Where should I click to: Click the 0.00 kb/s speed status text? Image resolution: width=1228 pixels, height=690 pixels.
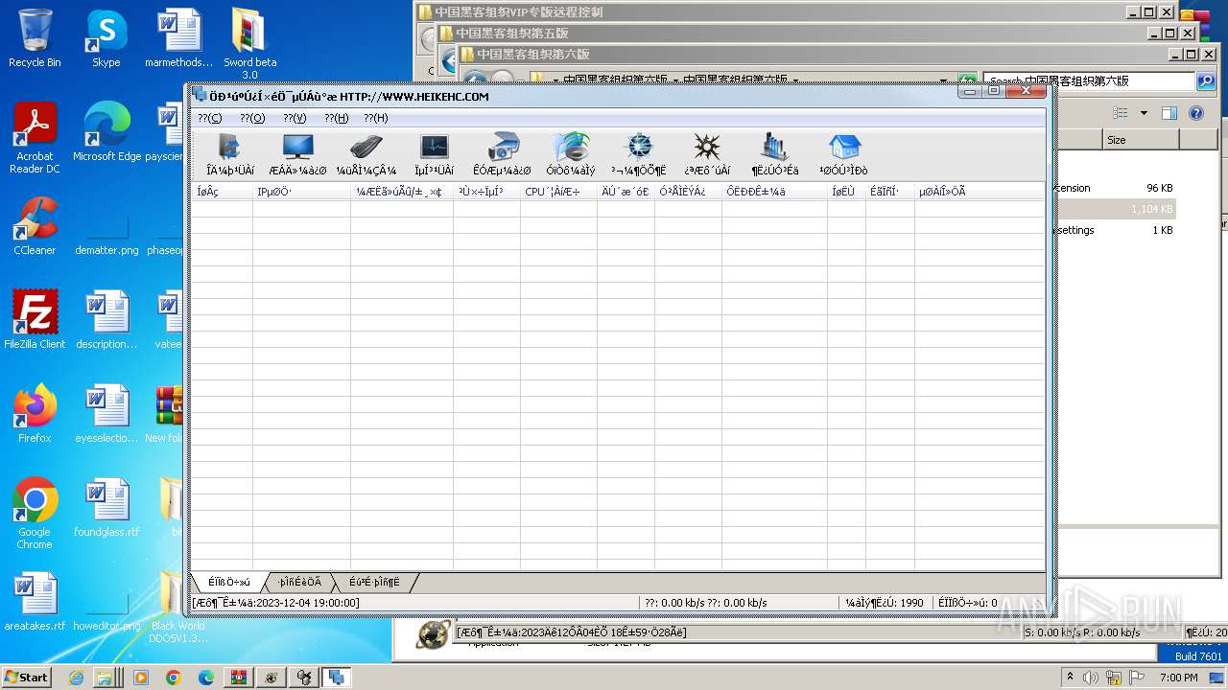pos(705,603)
